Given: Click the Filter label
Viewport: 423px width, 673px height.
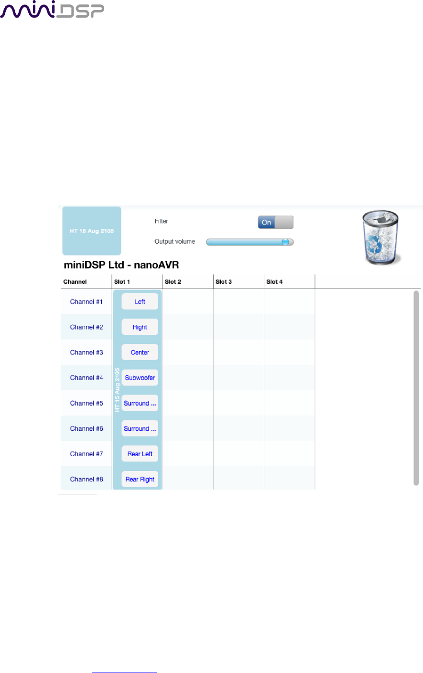Looking at the screenshot, I should click(x=162, y=221).
